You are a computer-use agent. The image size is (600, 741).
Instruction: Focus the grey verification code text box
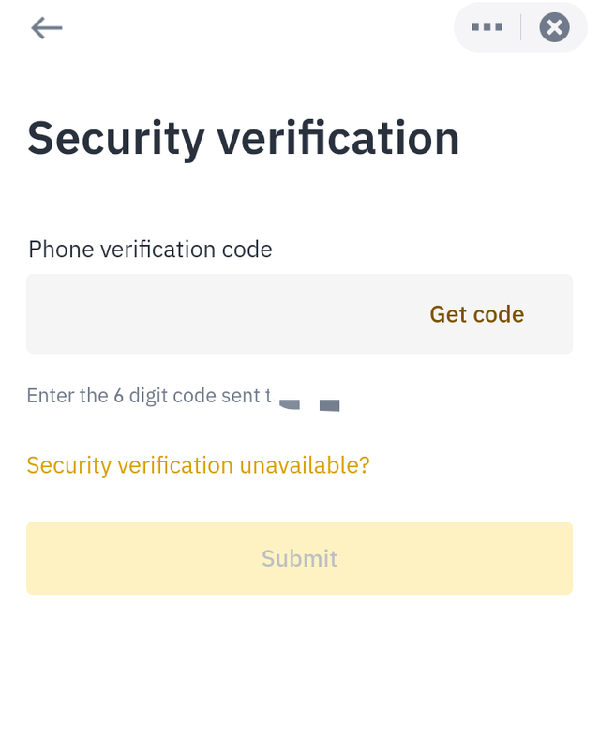click(216, 314)
